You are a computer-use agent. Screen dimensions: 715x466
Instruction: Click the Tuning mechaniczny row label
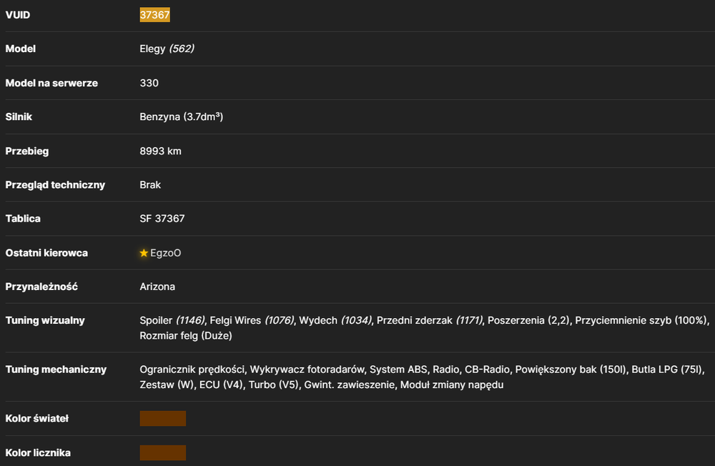tap(56, 370)
